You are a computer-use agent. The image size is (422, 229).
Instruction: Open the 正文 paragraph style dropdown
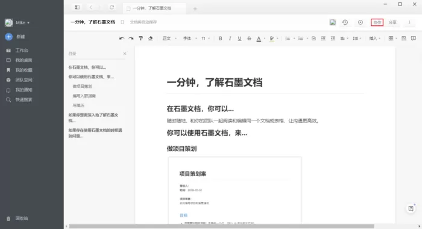click(169, 39)
